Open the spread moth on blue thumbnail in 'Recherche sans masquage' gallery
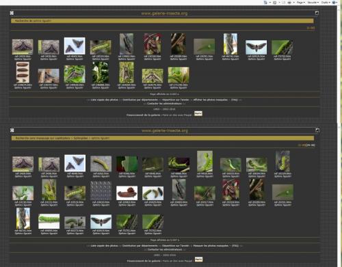342x267 pixels. (101, 221)
